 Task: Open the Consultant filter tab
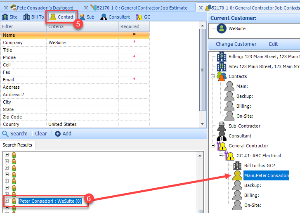point(115,17)
